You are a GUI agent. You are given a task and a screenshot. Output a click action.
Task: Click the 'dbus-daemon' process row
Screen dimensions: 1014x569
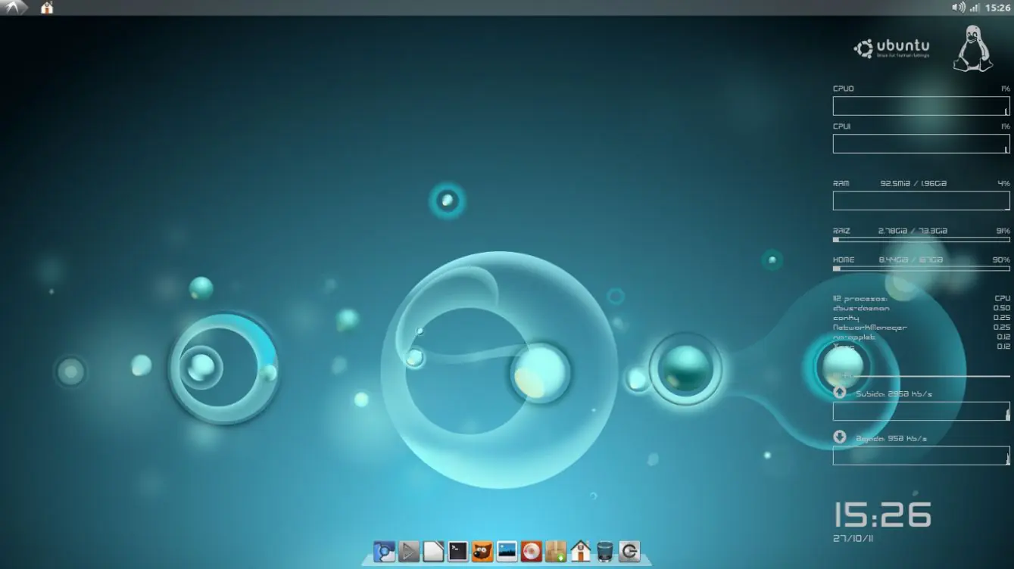[921, 308]
